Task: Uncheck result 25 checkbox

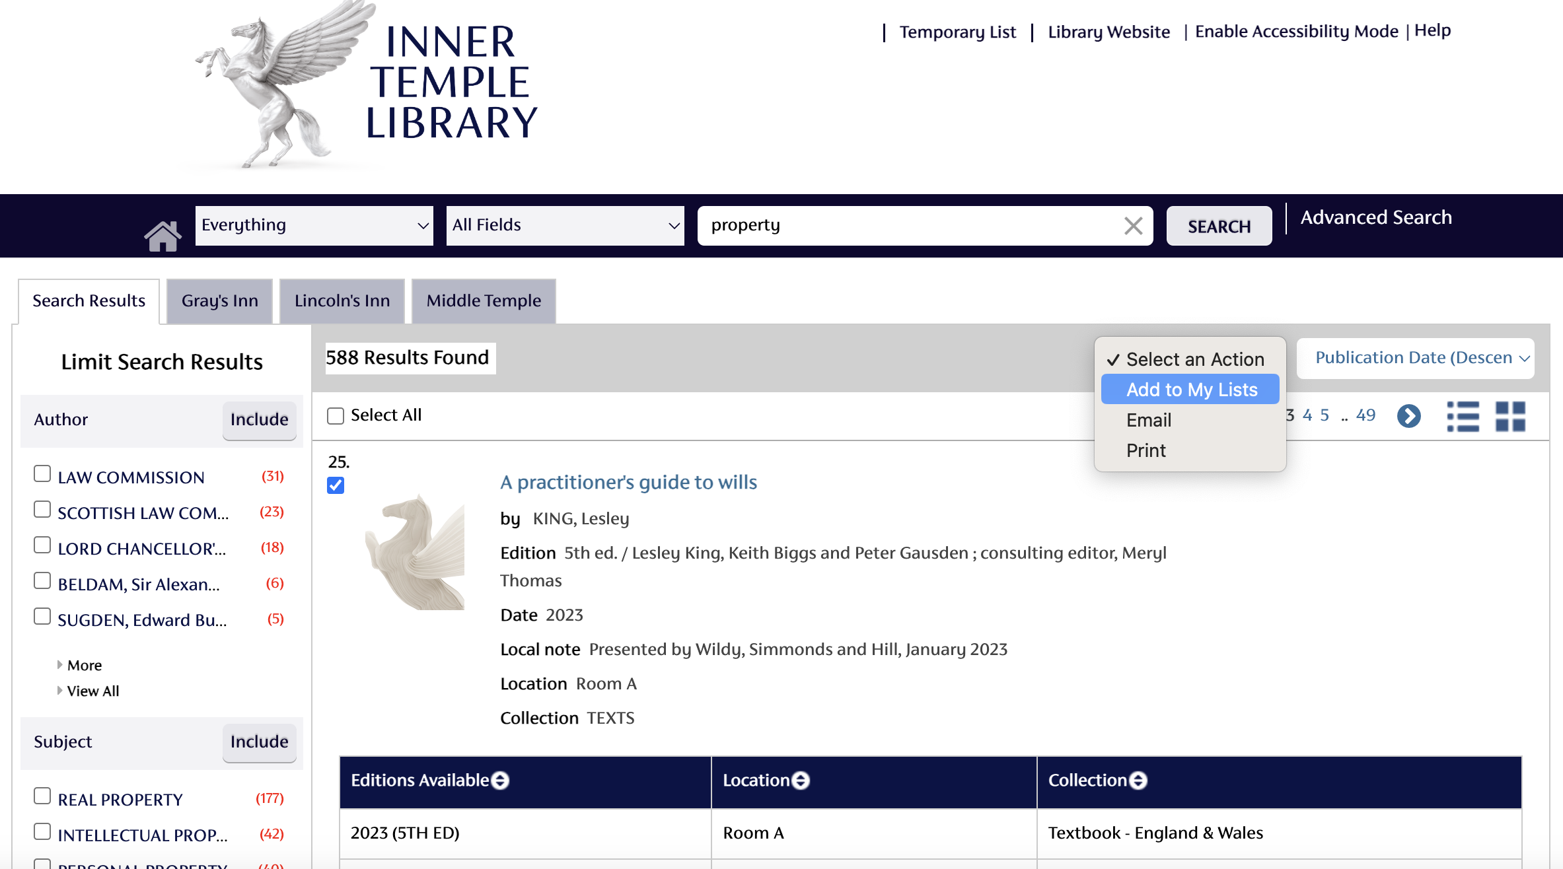Action: tap(336, 485)
